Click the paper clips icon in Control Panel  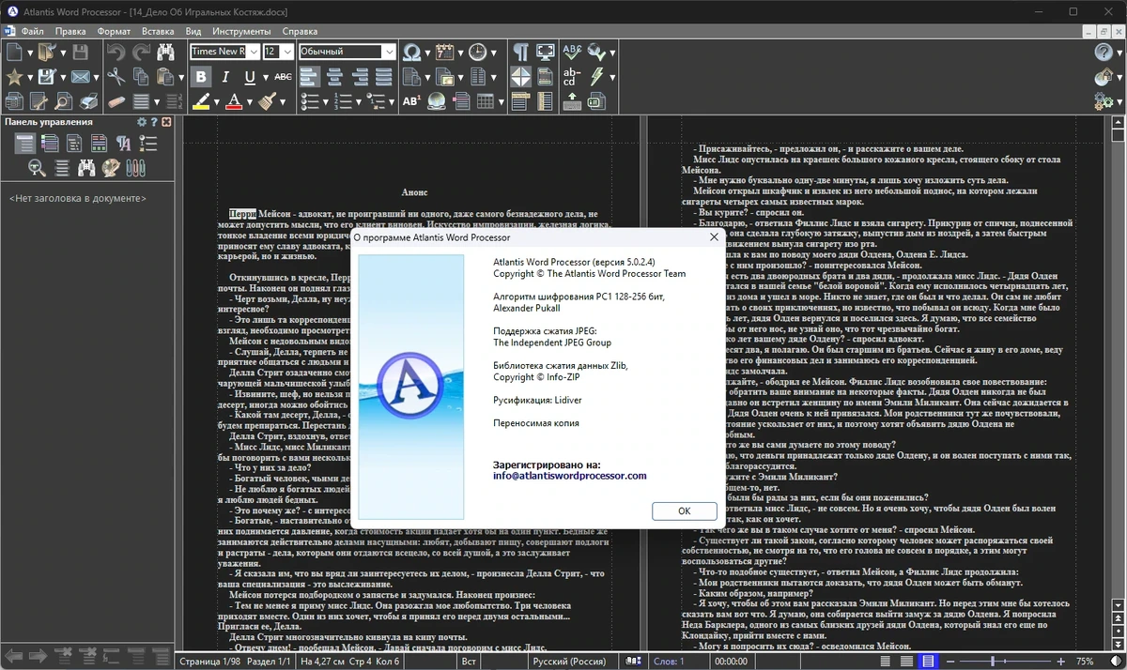pyautogui.click(x=136, y=168)
